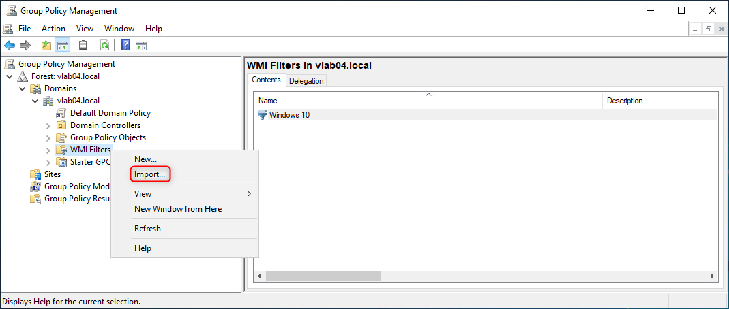729x309 pixels.
Task: Click the Back arrow toolbar icon
Action: click(x=10, y=46)
